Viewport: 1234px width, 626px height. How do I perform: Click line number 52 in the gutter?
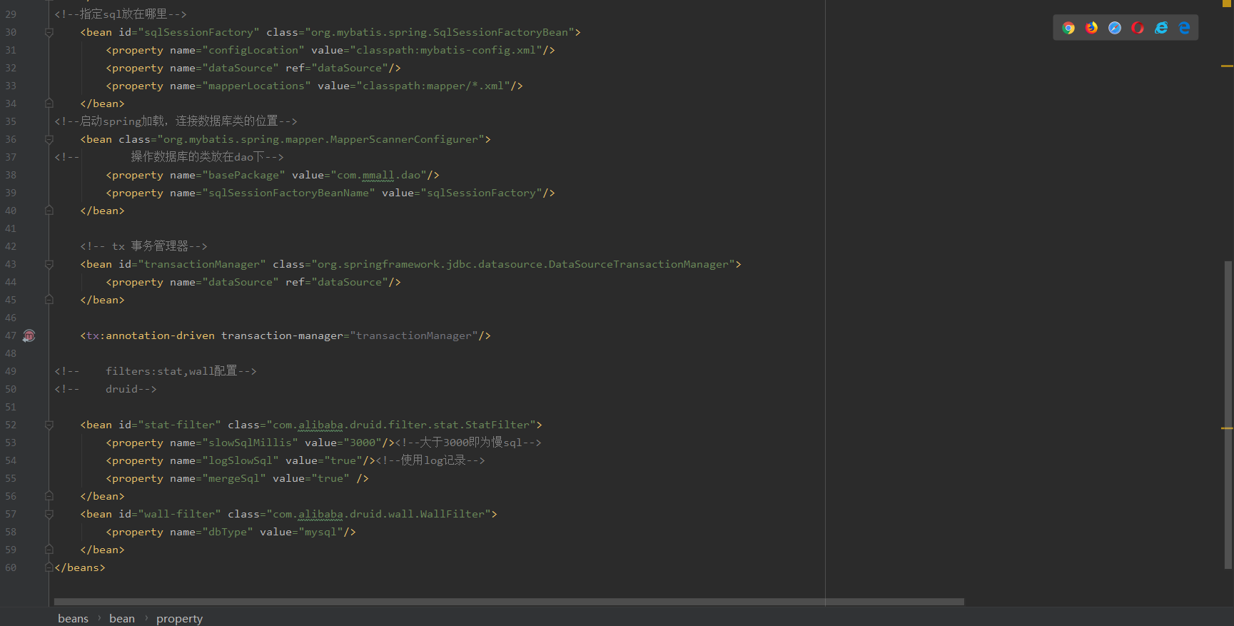click(11, 425)
